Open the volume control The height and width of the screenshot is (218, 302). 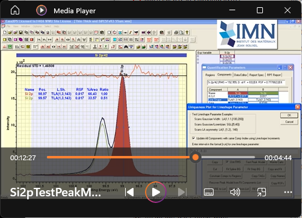(235, 192)
